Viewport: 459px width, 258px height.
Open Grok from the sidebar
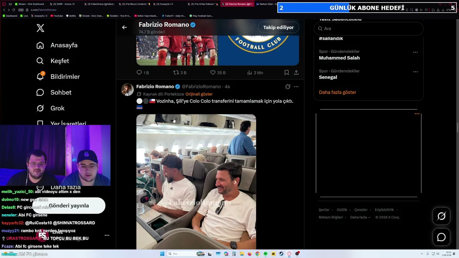[51, 108]
